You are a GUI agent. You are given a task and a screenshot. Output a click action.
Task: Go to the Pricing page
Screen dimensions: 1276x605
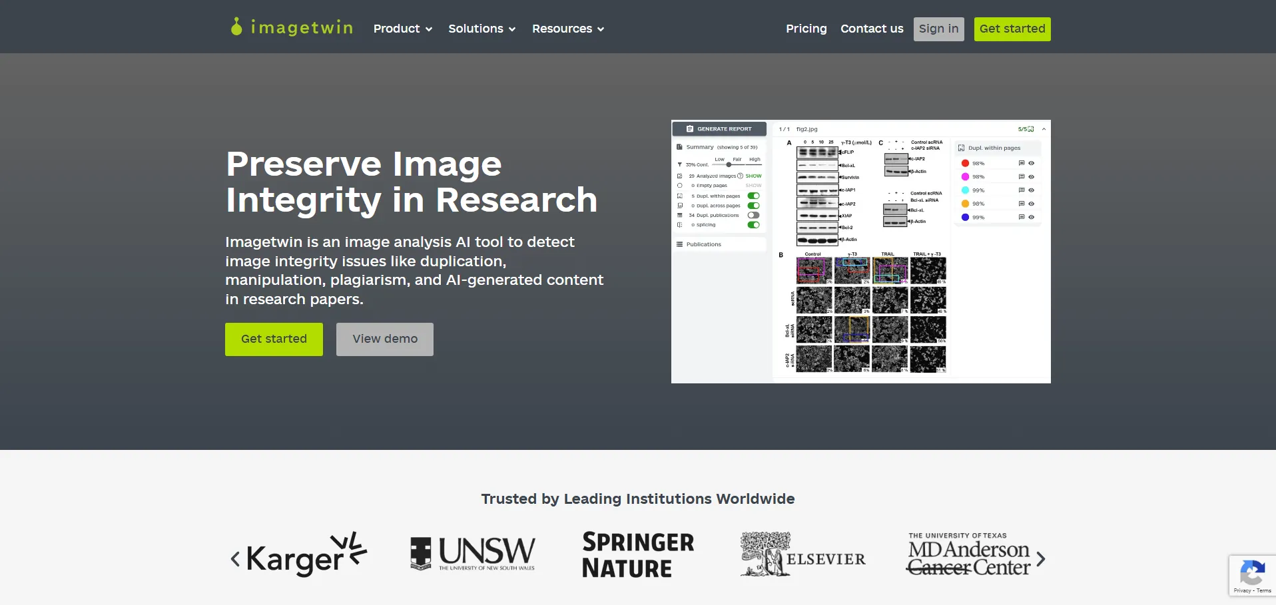click(x=806, y=29)
